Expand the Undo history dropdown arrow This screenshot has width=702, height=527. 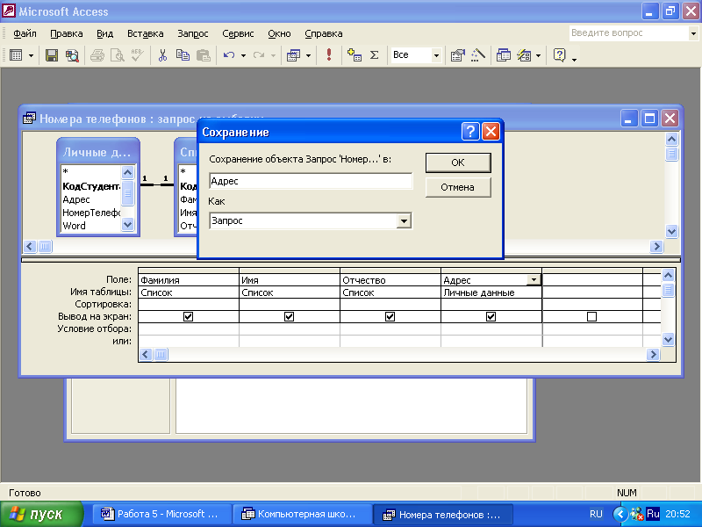coord(243,56)
